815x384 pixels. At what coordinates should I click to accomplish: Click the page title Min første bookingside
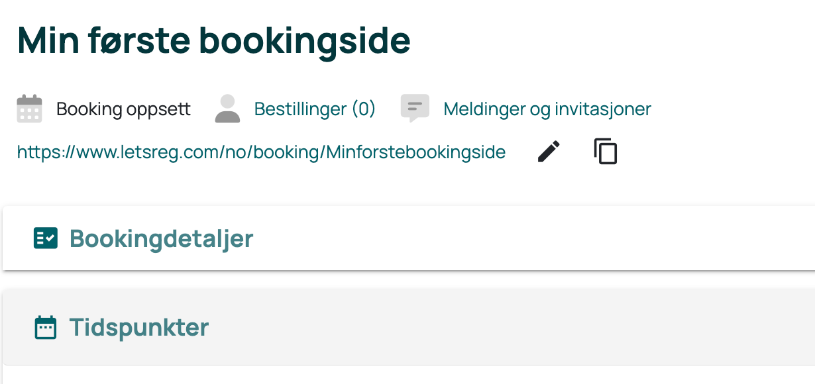tap(214, 41)
